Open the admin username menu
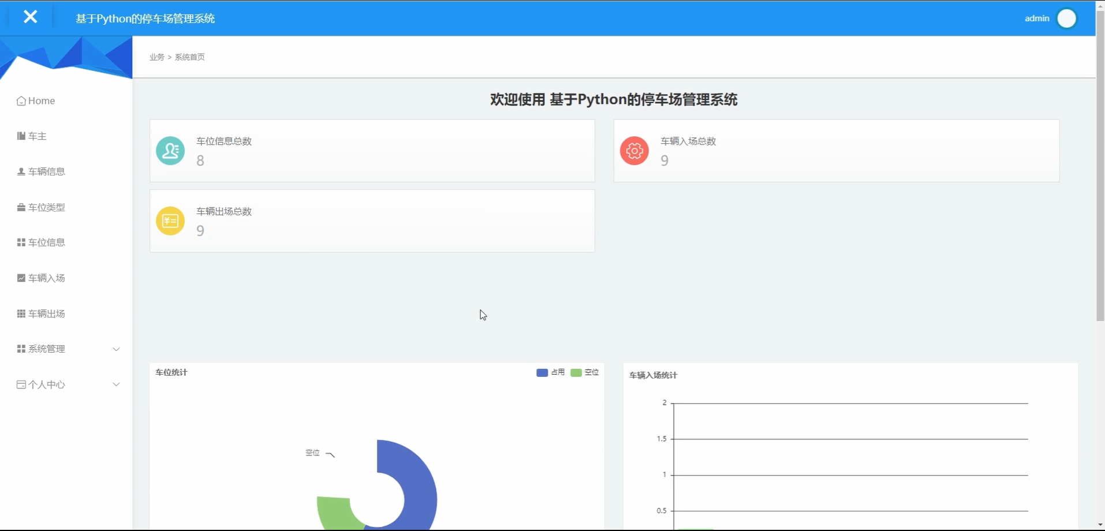 [1037, 18]
